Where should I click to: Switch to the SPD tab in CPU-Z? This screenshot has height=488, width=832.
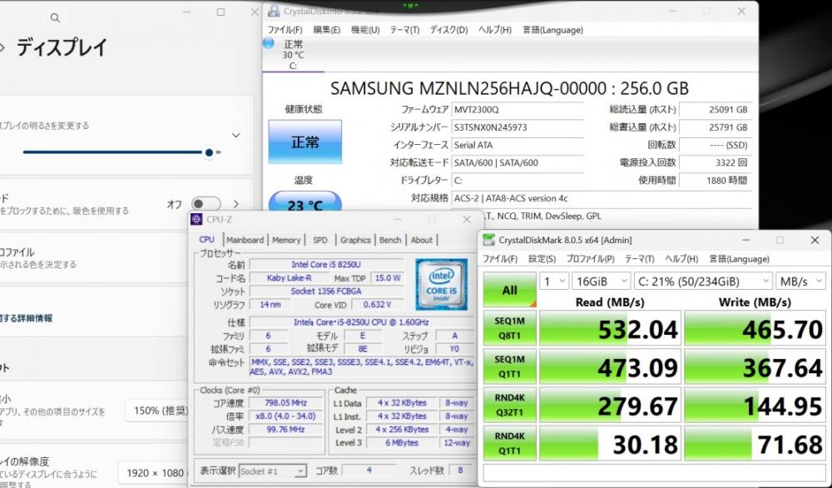tap(320, 240)
